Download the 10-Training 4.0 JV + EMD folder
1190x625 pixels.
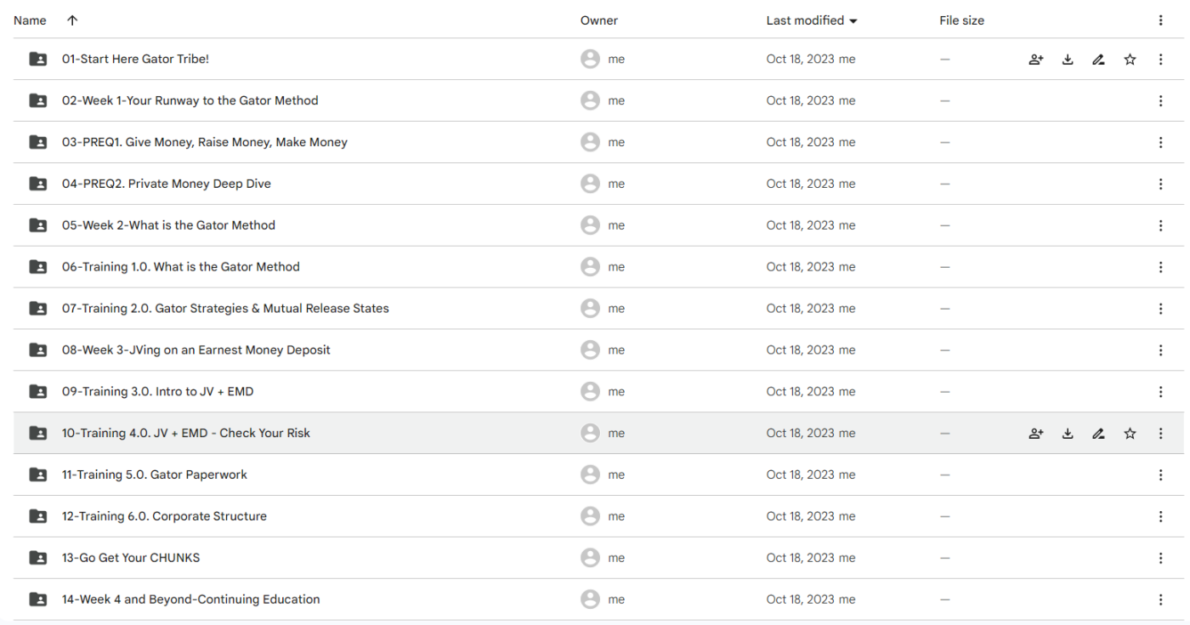1068,434
